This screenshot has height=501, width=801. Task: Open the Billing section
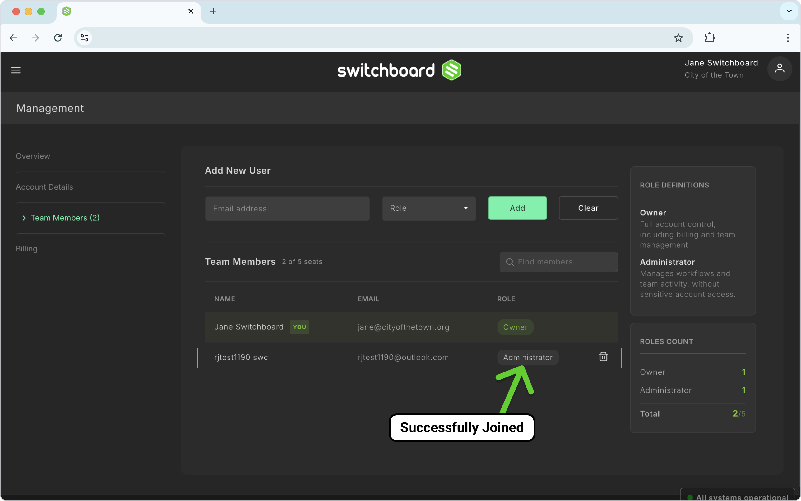(x=26, y=249)
